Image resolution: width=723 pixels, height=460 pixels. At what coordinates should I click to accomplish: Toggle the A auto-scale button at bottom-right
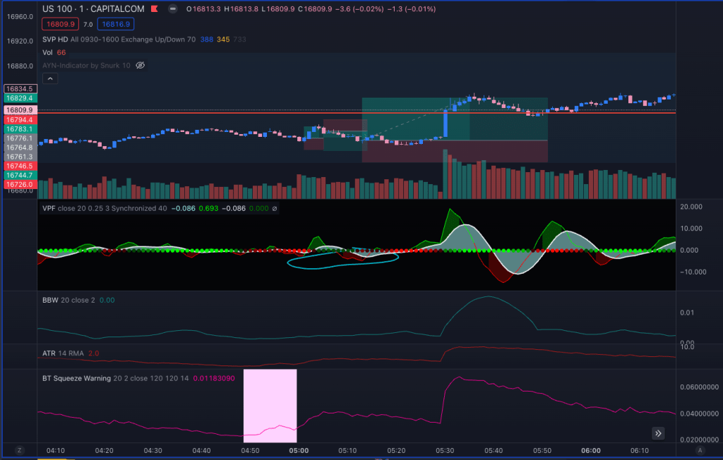(699, 450)
